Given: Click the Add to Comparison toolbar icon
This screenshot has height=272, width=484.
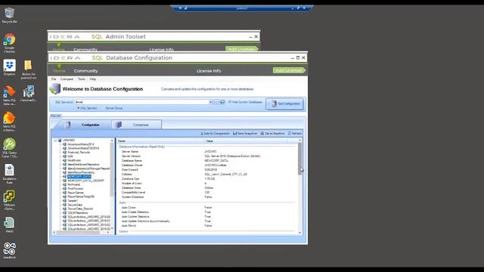Looking at the screenshot, I should pos(202,133).
